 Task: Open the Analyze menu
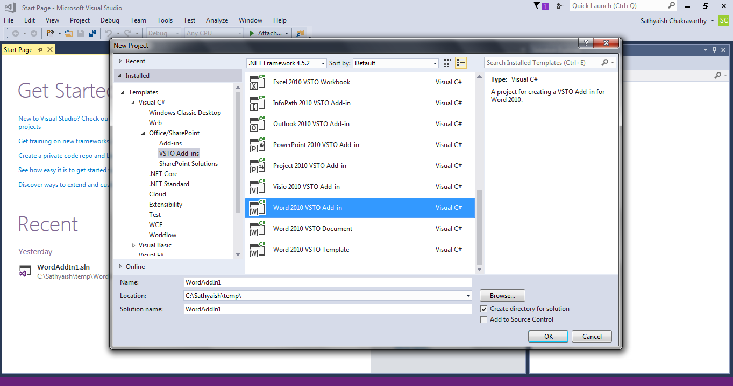pos(217,20)
